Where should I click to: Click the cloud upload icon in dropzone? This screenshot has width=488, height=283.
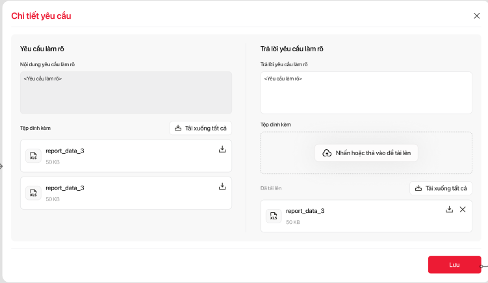tap(327, 153)
